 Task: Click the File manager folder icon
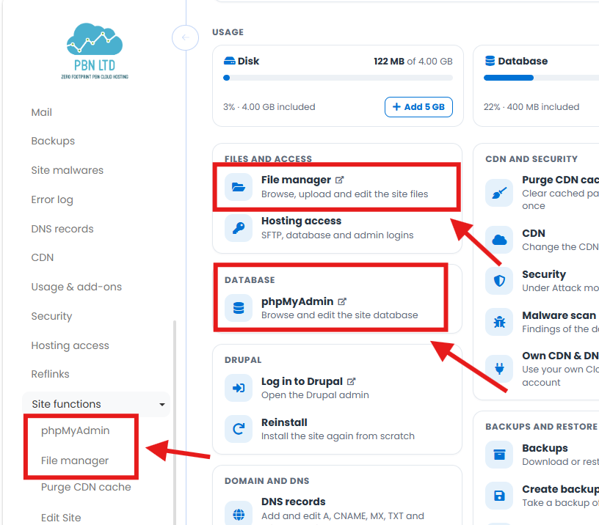pos(239,187)
